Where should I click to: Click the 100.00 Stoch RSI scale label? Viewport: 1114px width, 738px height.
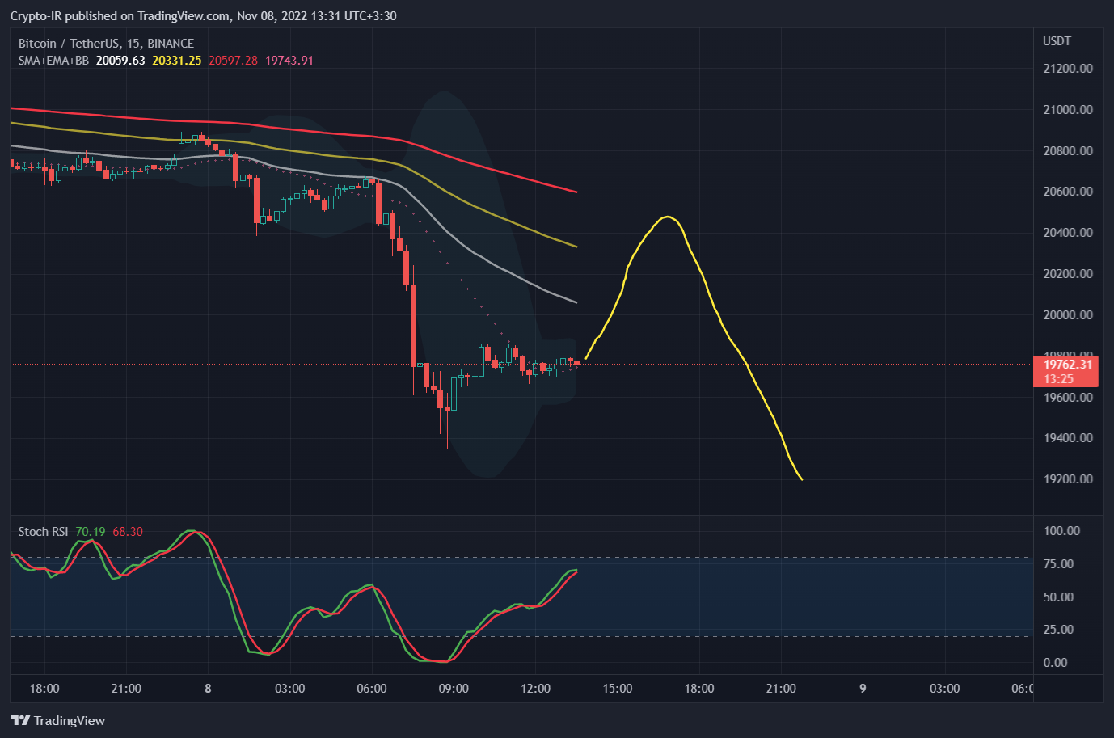1061,531
